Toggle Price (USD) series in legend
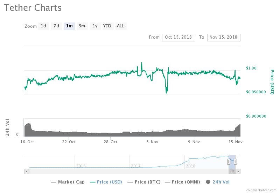Image resolution: width=280 pixels, height=193 pixels. point(106,182)
